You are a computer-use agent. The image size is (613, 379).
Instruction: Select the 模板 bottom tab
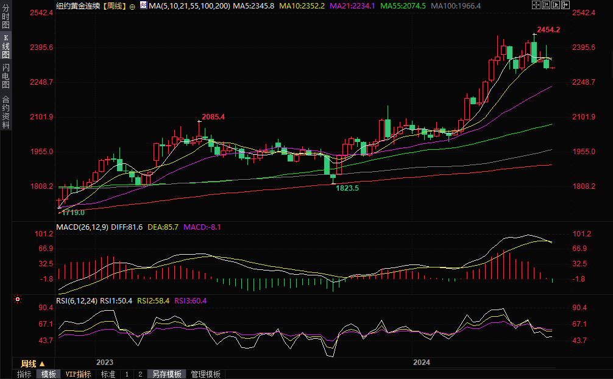click(x=49, y=374)
